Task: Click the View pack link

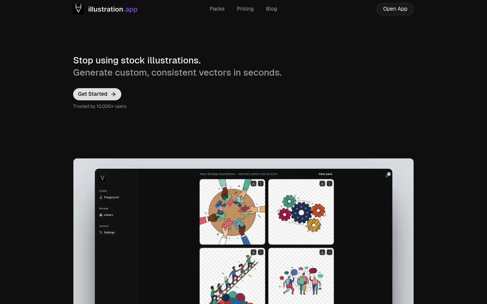Action: pos(325,174)
